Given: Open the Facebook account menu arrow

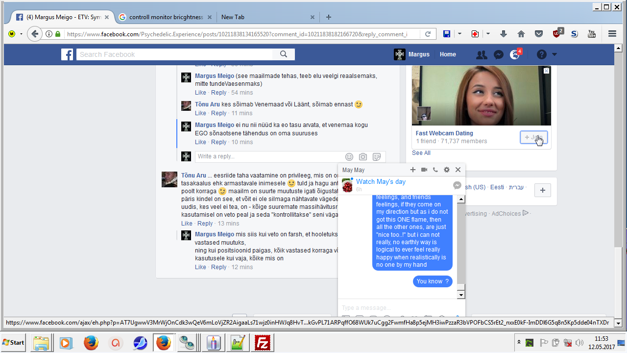Looking at the screenshot, I should coord(555,54).
